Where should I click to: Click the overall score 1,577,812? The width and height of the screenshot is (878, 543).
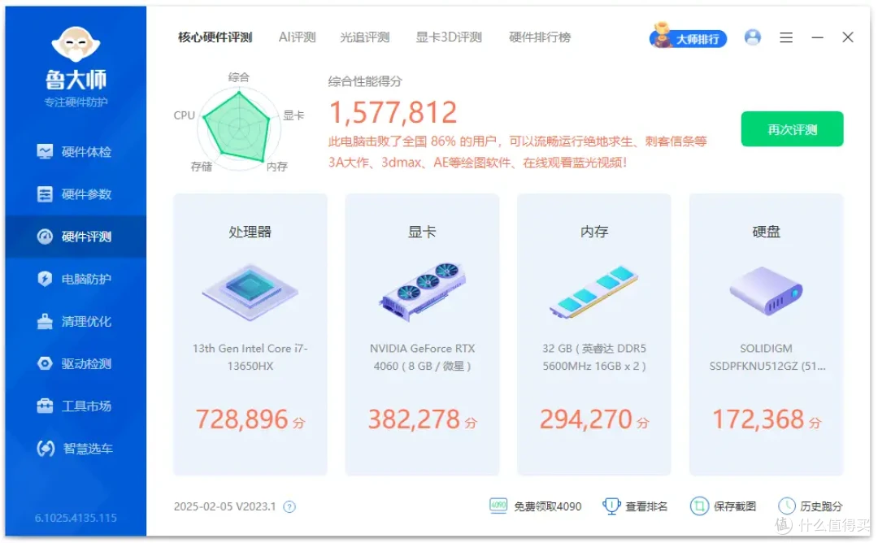coord(393,112)
